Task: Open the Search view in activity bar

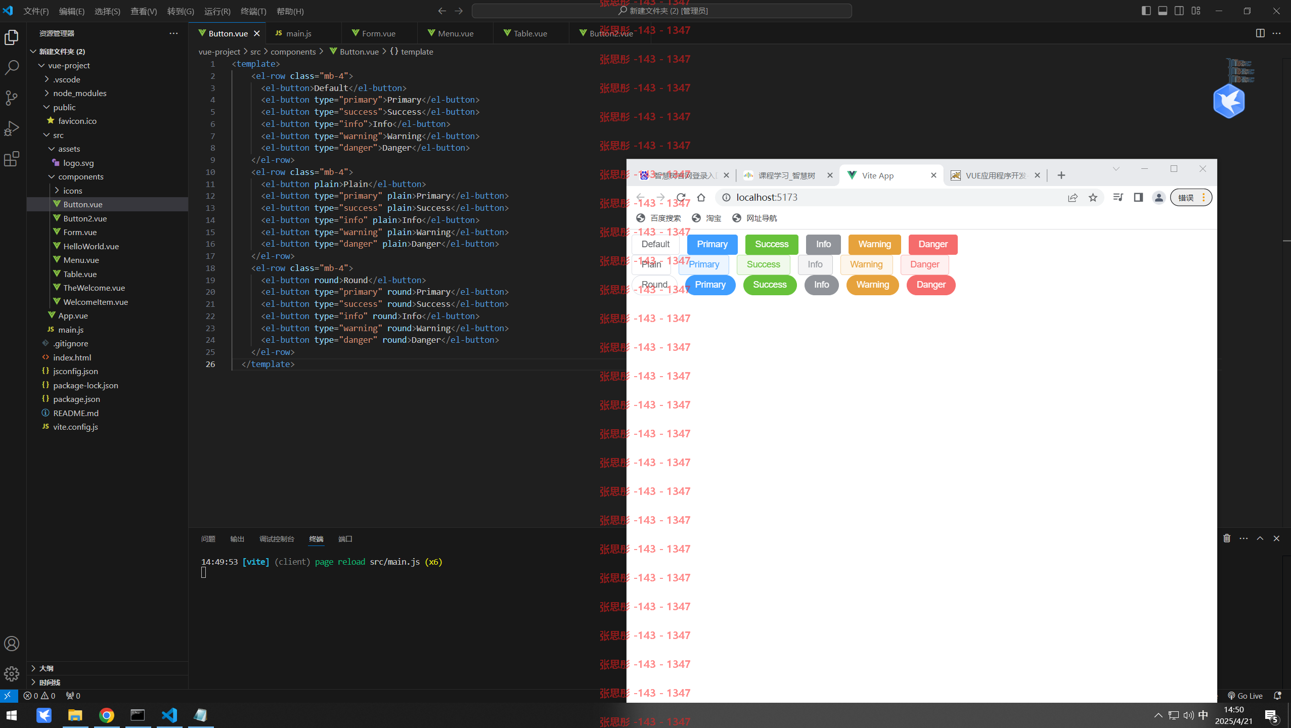Action: tap(12, 67)
